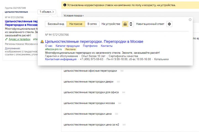Open ellipsis menu for 'перегородки двери' keyword
199x132 pixels.
point(118,82)
